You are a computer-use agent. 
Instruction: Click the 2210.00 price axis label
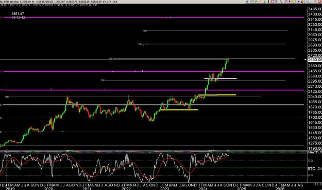pos(315,86)
